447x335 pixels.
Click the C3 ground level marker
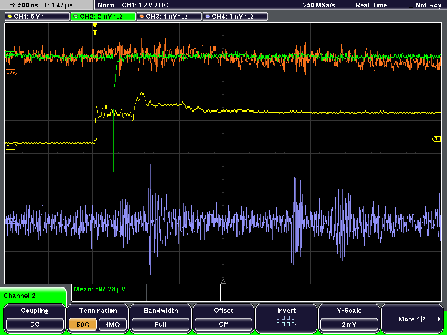(12, 72)
